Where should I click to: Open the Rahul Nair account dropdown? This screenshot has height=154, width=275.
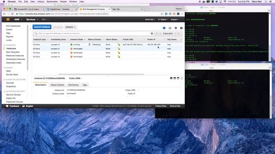[150, 19]
